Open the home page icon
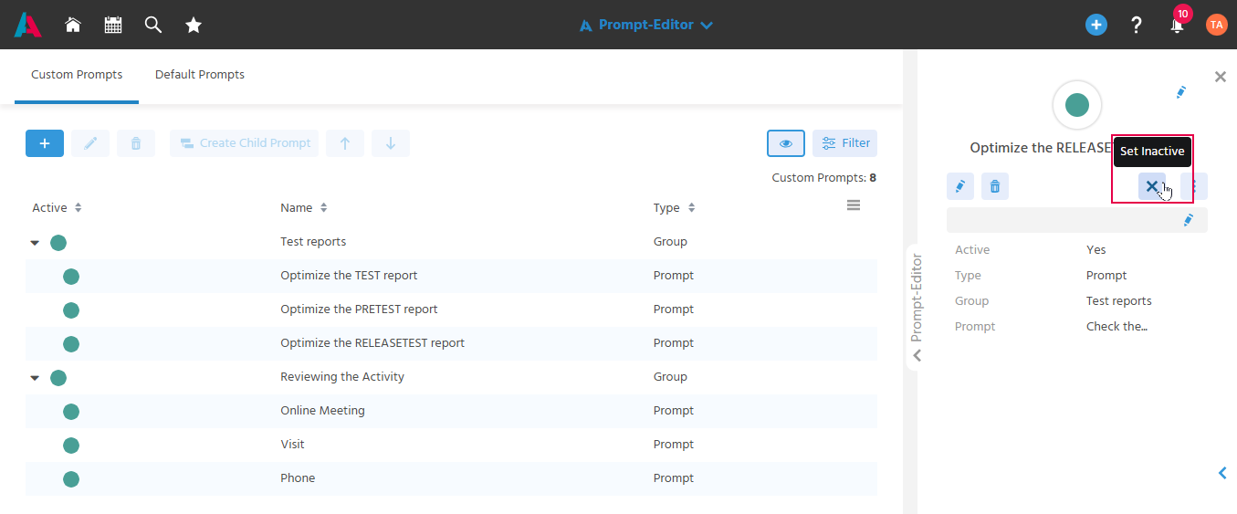 coord(73,26)
